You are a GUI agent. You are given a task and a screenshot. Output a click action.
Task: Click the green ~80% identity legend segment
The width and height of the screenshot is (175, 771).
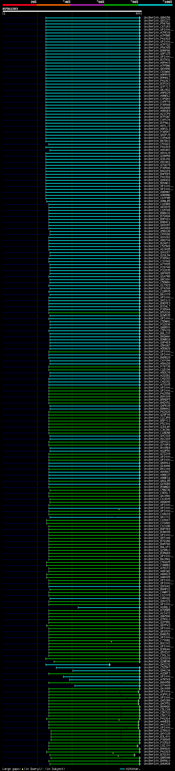coord(121,5)
